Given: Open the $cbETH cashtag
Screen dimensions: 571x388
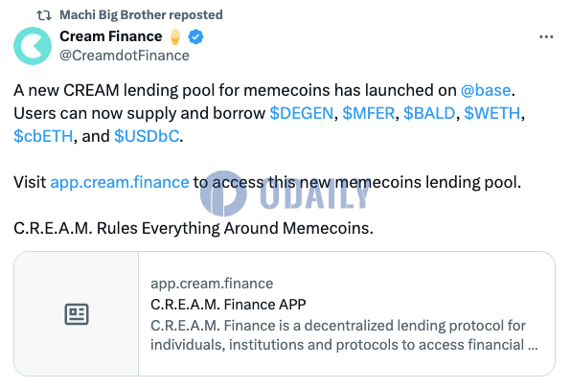Looking at the screenshot, I should [x=43, y=136].
